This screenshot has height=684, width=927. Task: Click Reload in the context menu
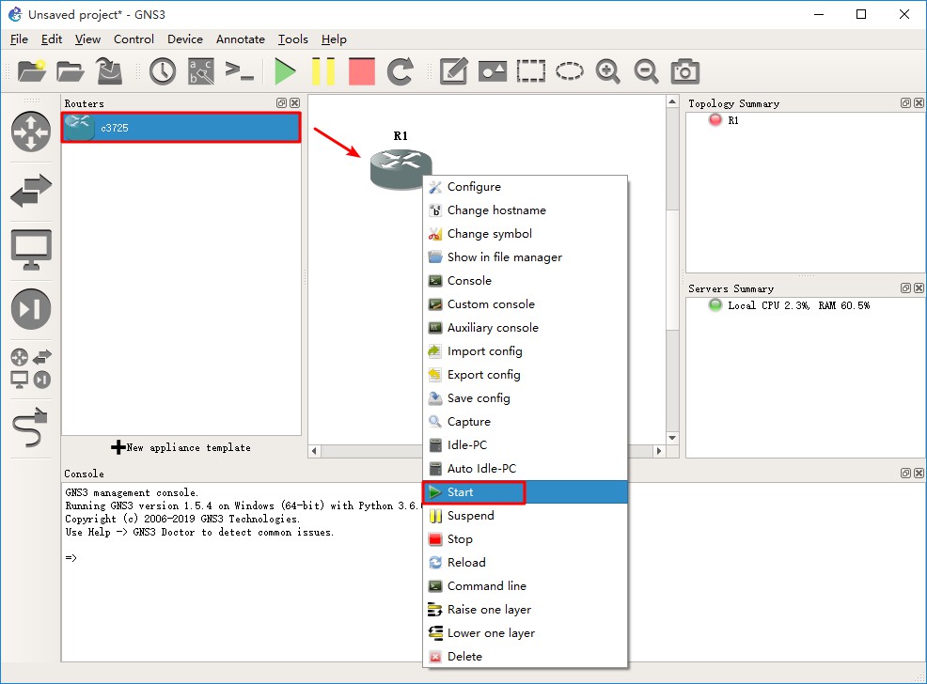coord(525,563)
